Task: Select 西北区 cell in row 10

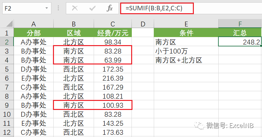Action: point(74,114)
